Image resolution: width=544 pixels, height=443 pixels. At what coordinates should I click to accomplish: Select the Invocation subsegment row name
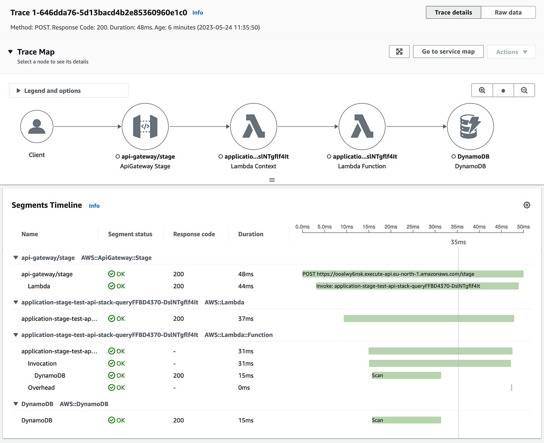click(x=42, y=364)
